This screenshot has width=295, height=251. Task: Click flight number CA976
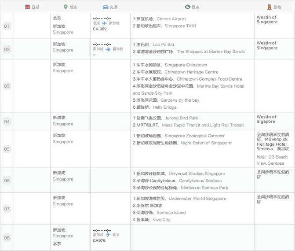(99, 240)
